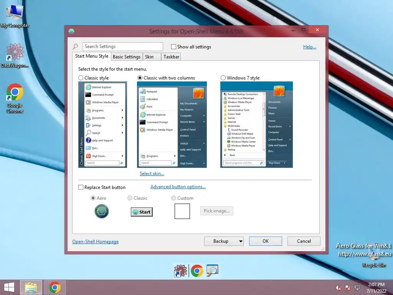Click the Search Settings input field
Image resolution: width=393 pixels, height=295 pixels.
click(x=122, y=46)
